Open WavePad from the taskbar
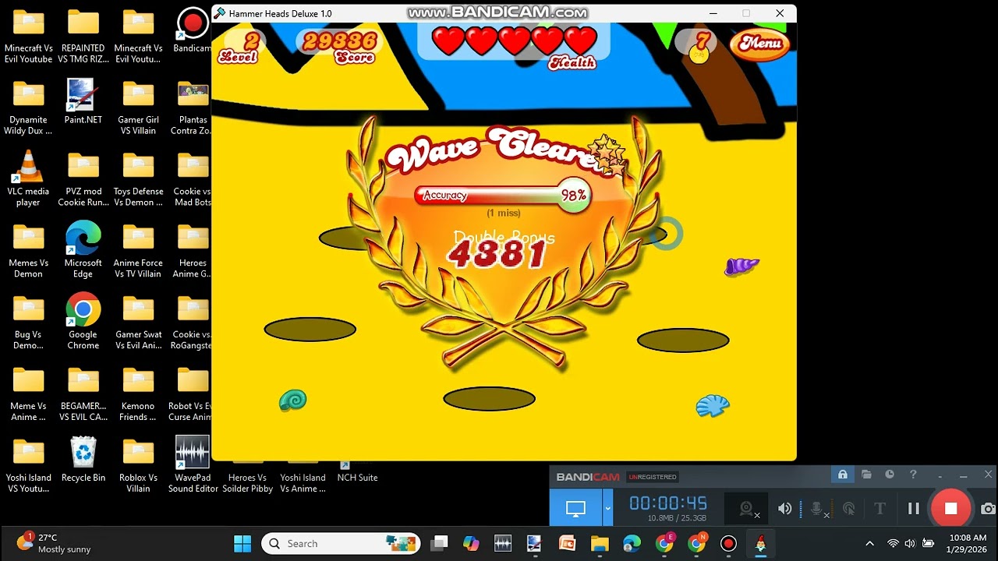 [x=503, y=543]
